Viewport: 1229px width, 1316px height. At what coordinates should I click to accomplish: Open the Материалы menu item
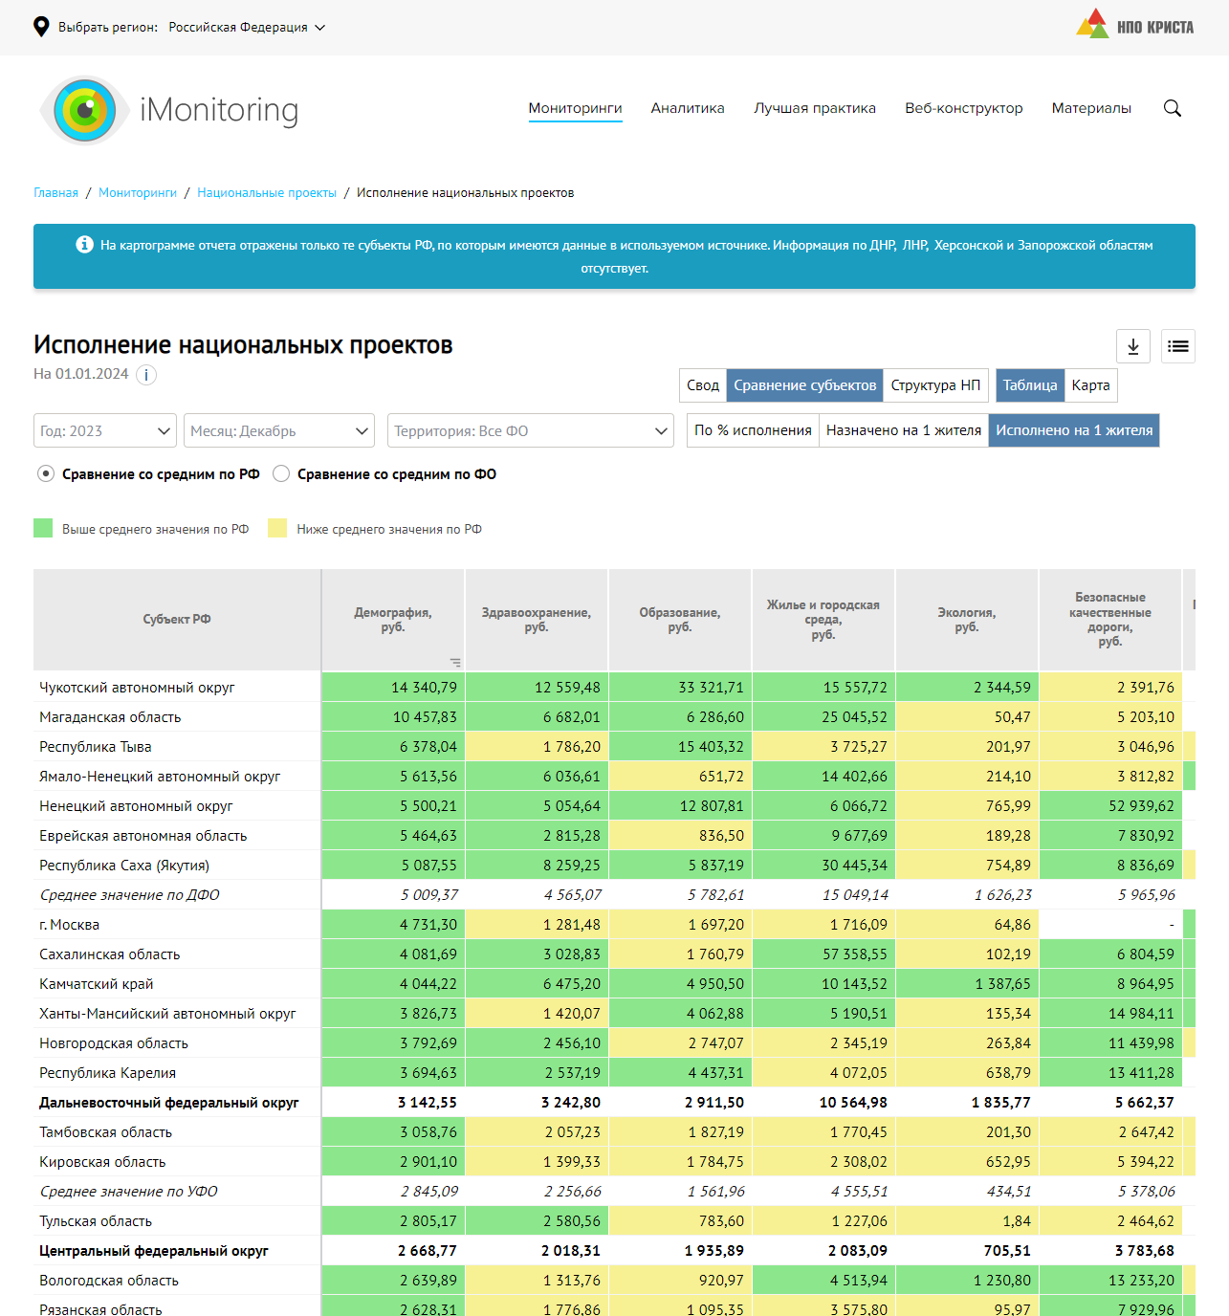1091,108
